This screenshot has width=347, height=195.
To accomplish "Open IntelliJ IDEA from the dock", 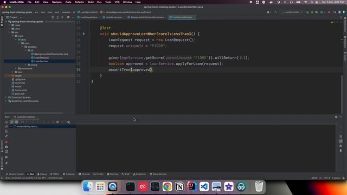I will coord(192,186).
